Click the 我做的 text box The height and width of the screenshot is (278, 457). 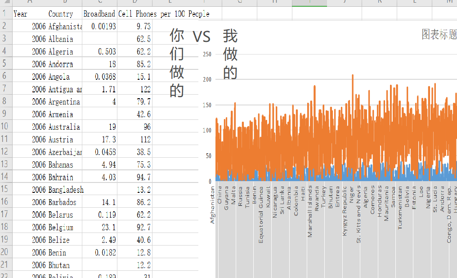230,54
